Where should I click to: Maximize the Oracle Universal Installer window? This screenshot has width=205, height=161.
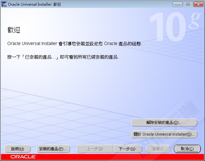(x=188, y=4)
